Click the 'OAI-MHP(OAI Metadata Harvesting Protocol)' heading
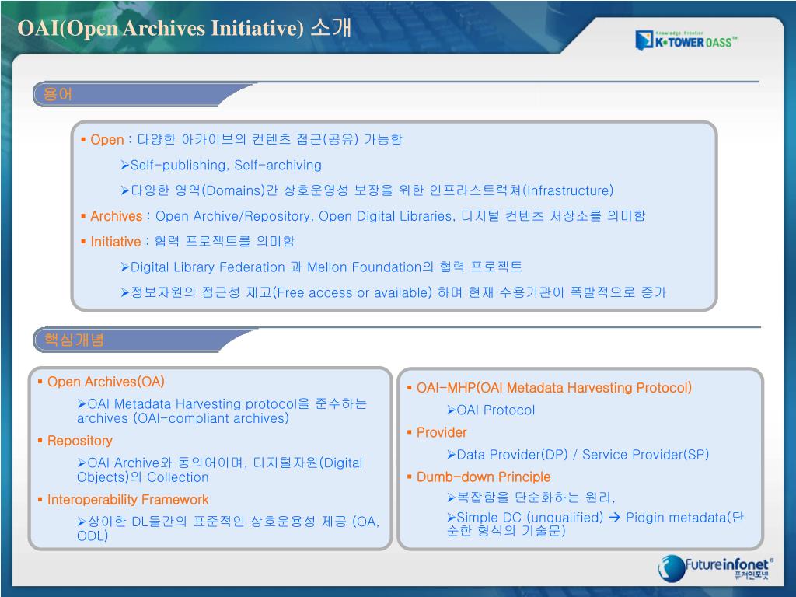Screen dimensions: 796x597 550,388
